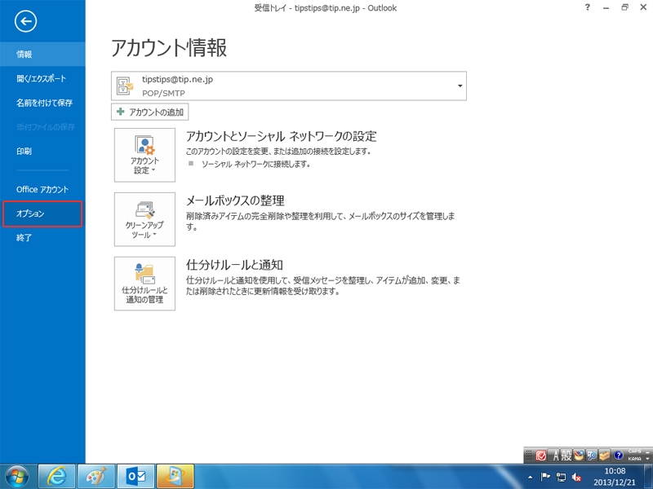Toggle KANA in the language bar
The height and width of the screenshot is (489, 653).
635,459
